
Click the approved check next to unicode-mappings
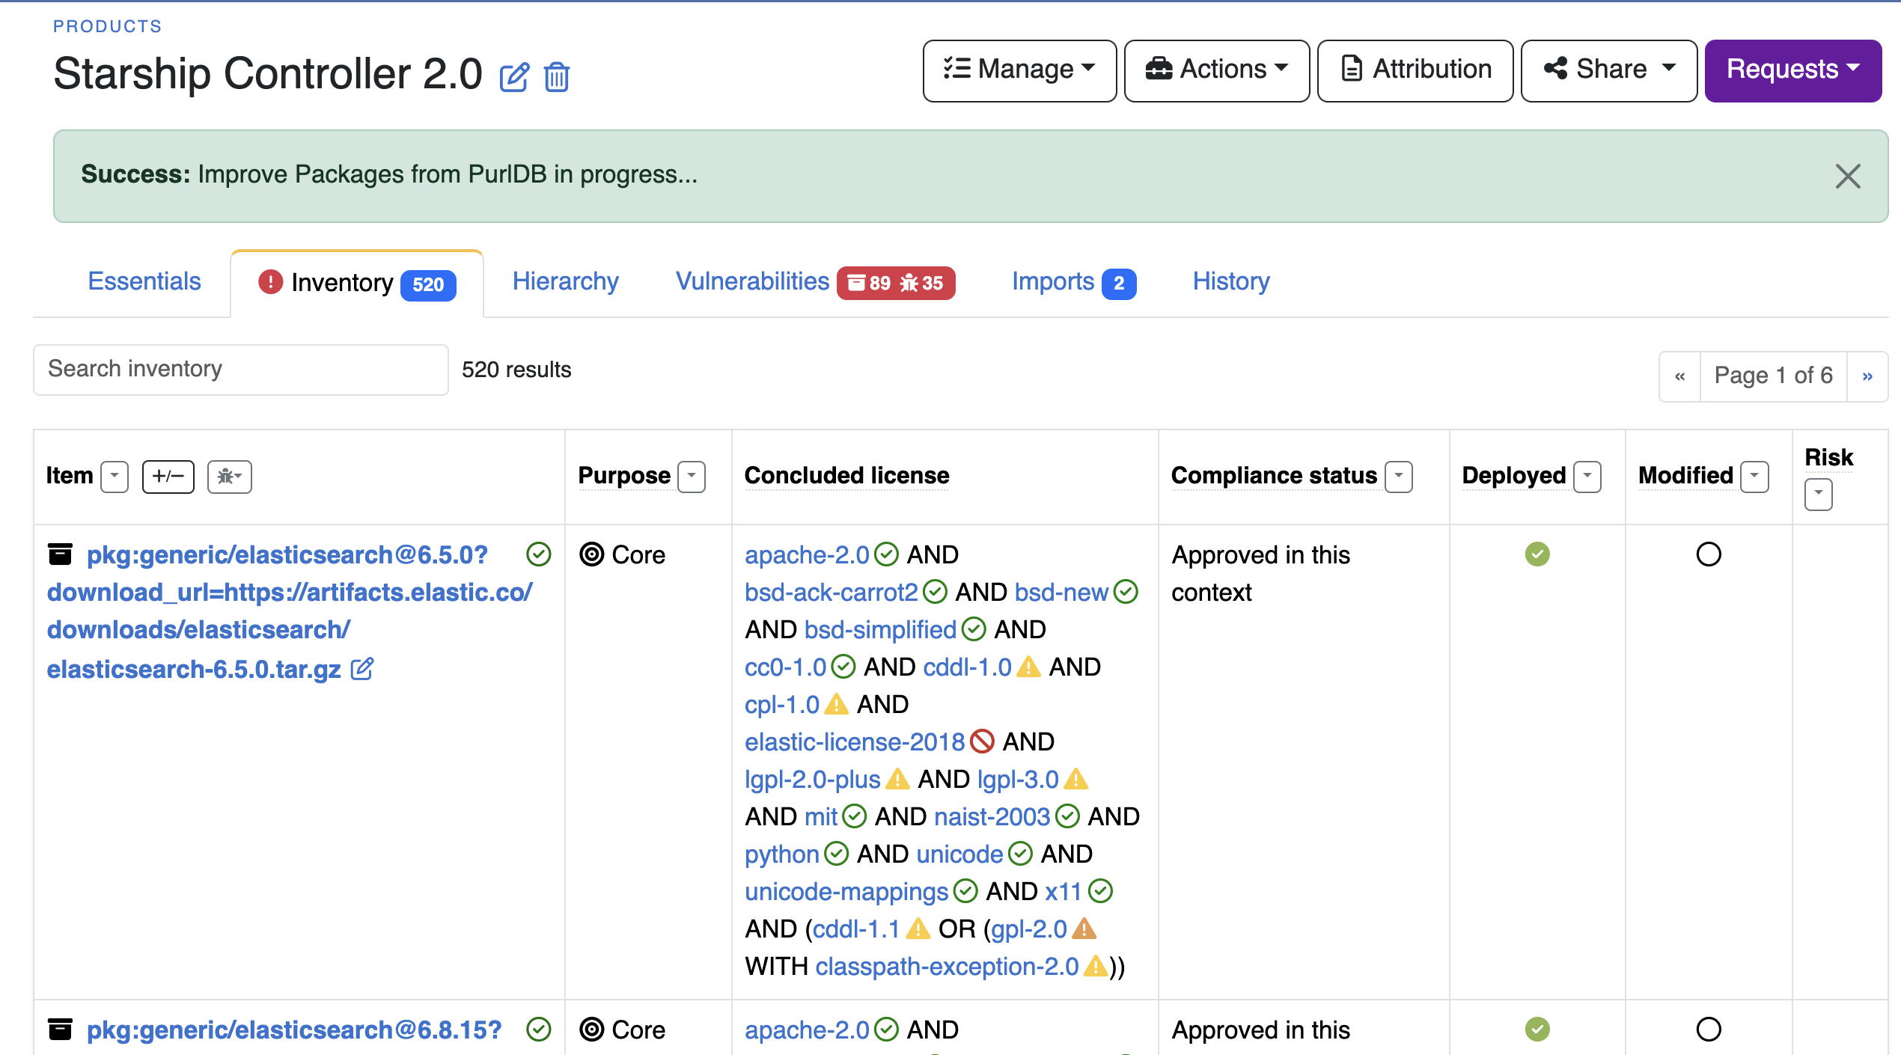click(x=965, y=891)
